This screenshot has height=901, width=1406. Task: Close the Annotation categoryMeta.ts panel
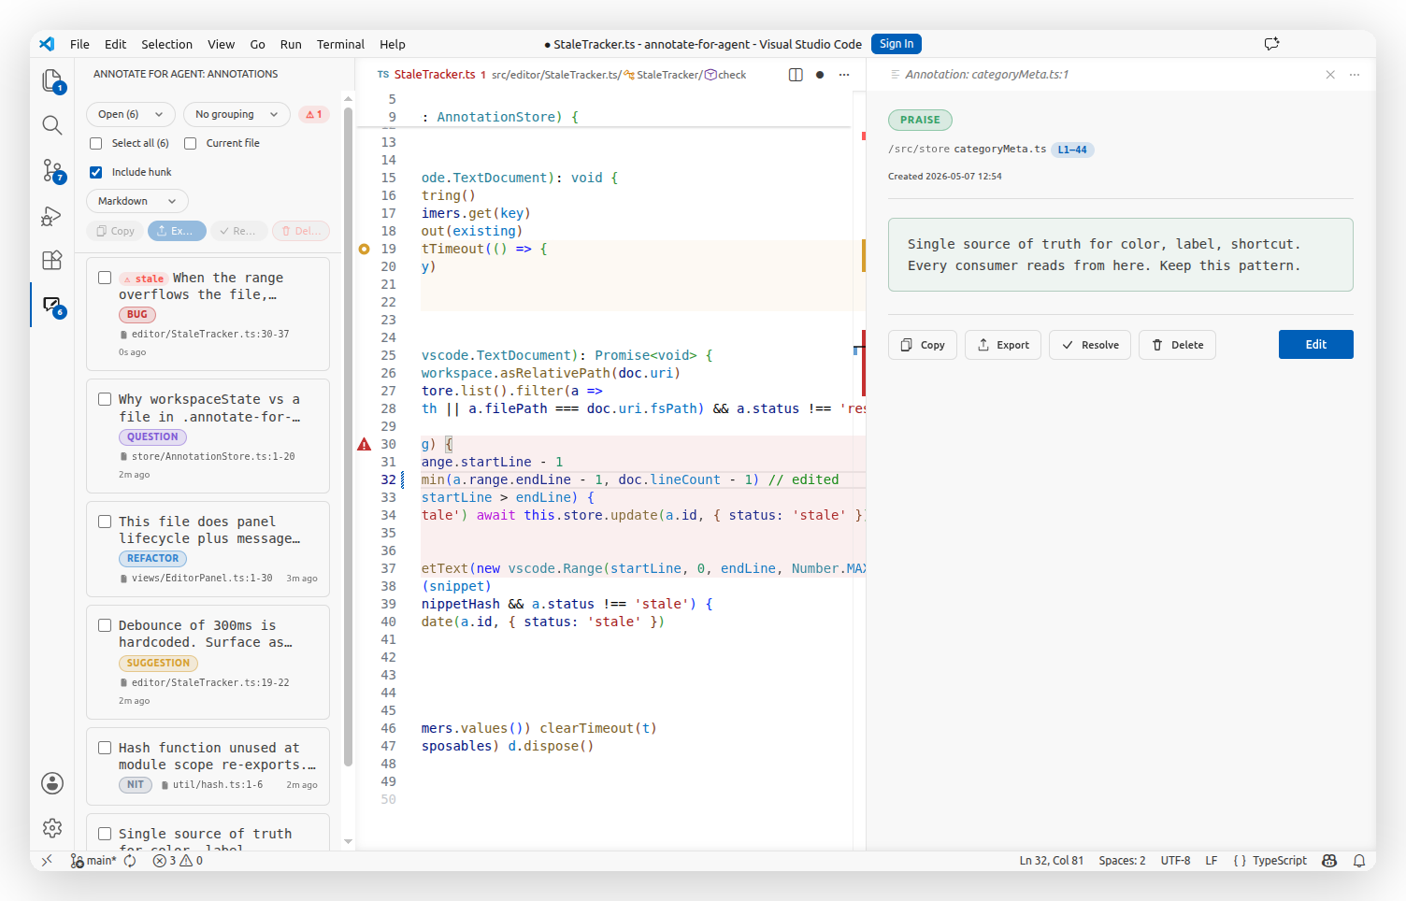point(1330,75)
